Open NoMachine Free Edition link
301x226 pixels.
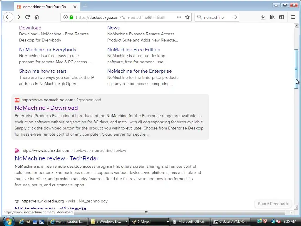pyautogui.click(x=134, y=49)
